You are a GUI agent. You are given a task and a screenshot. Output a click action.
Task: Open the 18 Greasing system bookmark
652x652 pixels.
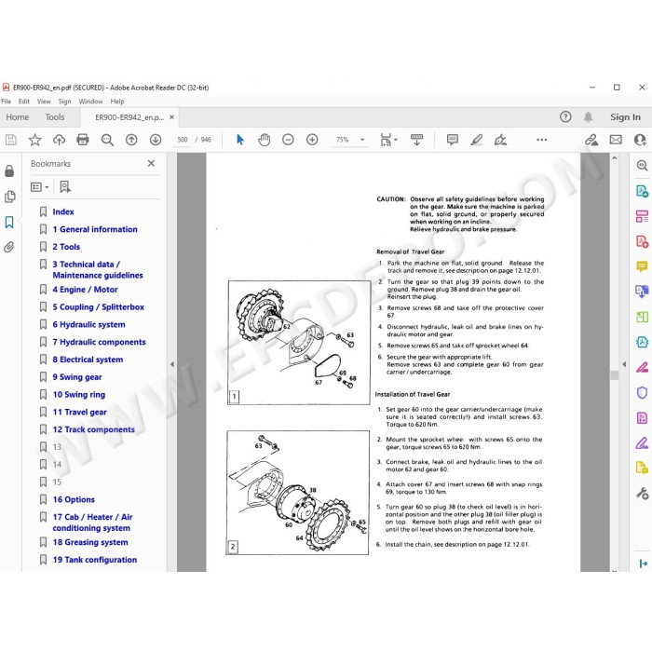(90, 543)
